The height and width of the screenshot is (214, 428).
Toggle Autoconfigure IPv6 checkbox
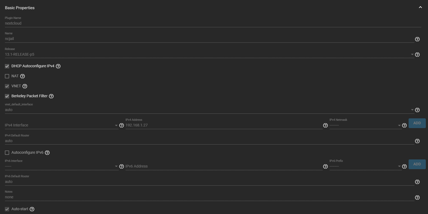7,153
